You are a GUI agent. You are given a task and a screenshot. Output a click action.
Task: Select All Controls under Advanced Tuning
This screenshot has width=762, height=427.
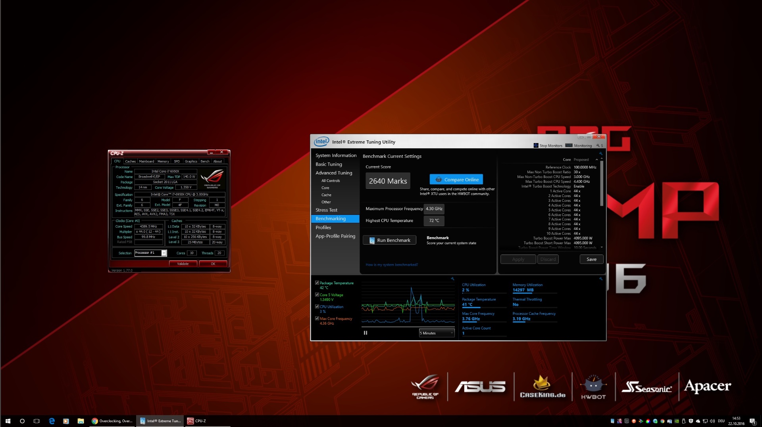click(x=331, y=181)
